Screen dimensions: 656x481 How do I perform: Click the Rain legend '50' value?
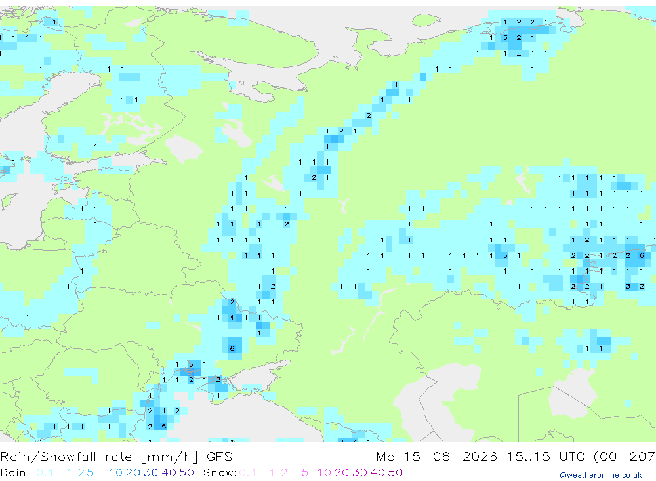tap(186, 472)
